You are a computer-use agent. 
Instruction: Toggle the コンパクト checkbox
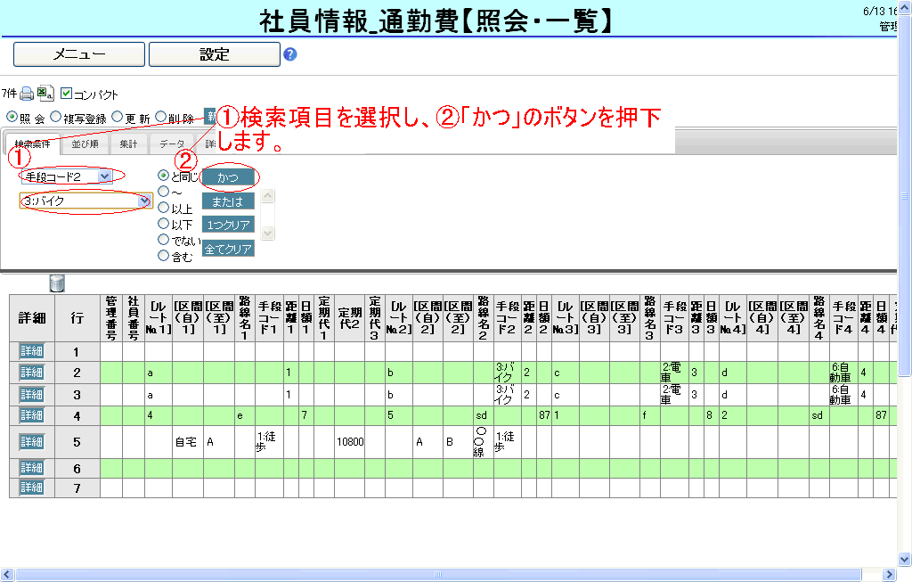67,94
